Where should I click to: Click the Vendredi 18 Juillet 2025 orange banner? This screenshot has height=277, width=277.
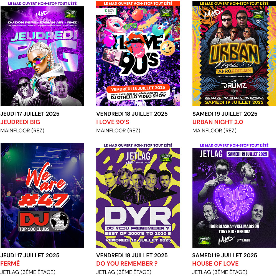pos(138,88)
